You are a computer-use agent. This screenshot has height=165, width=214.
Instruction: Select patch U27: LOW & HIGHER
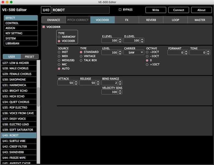tap(19, 63)
